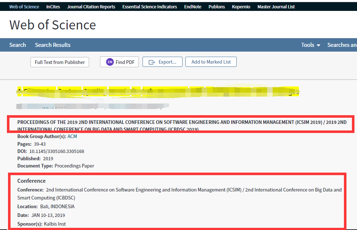Open Journal Citation Reports link
The image size is (357, 230).
[91, 7]
